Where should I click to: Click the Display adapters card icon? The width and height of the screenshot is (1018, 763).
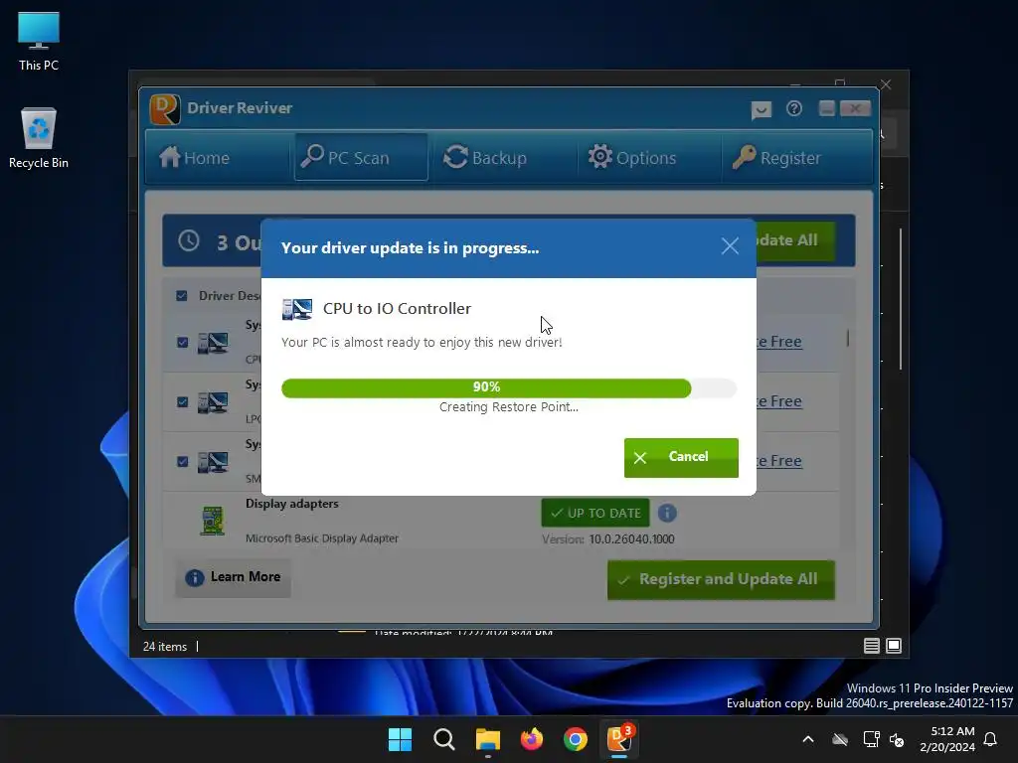point(213,521)
